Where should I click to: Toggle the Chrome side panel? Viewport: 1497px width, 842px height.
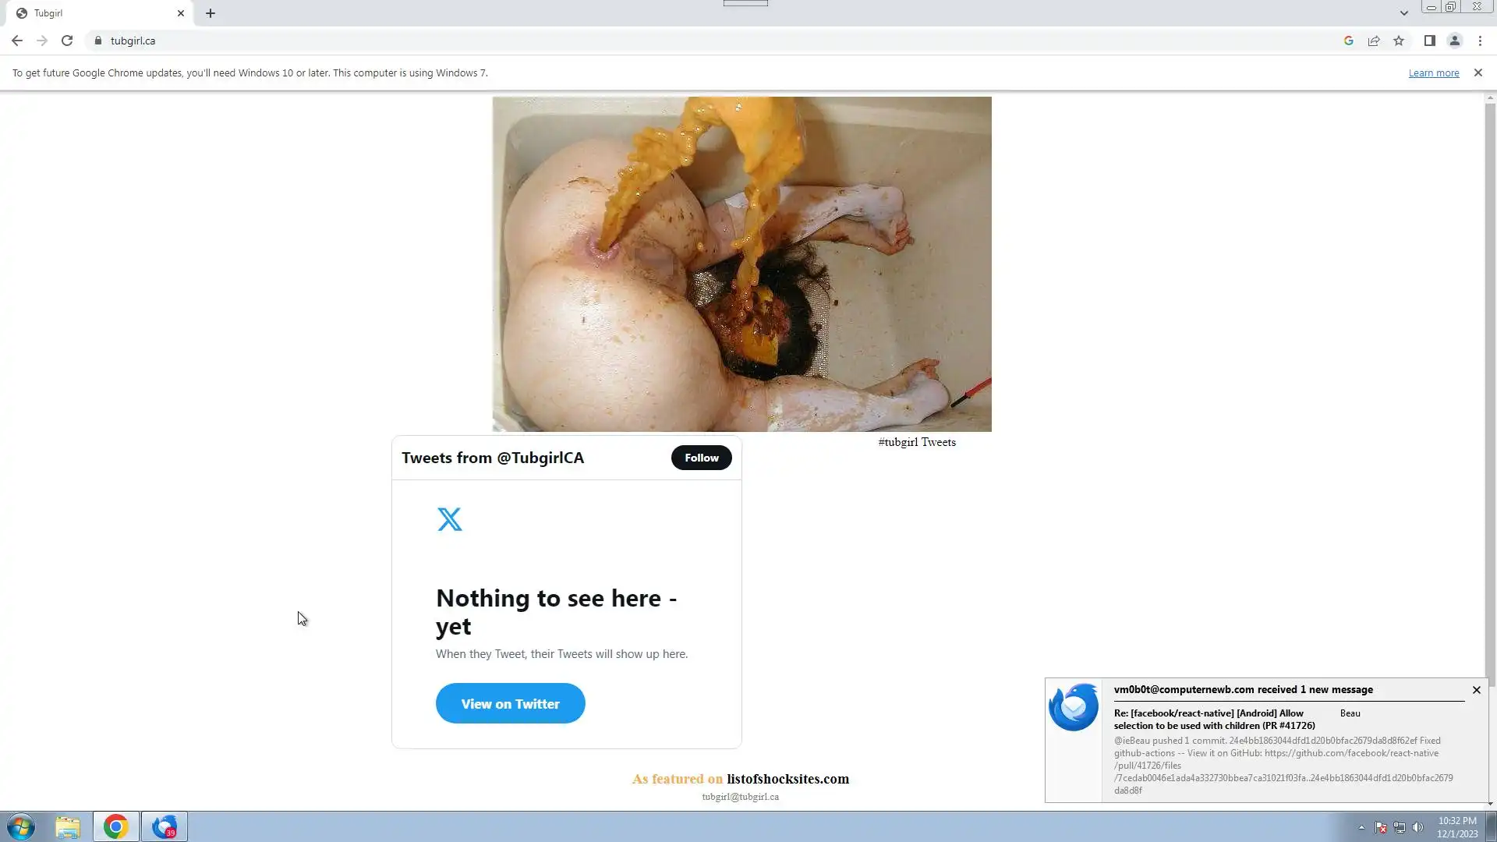click(1429, 41)
